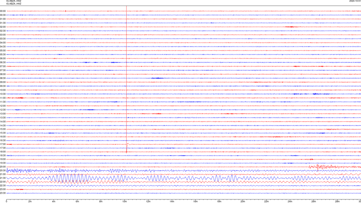
Task: Select the 10m axis tick label
Action: tap(124, 201)
